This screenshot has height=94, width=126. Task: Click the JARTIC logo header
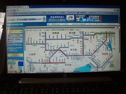(x=27, y=19)
